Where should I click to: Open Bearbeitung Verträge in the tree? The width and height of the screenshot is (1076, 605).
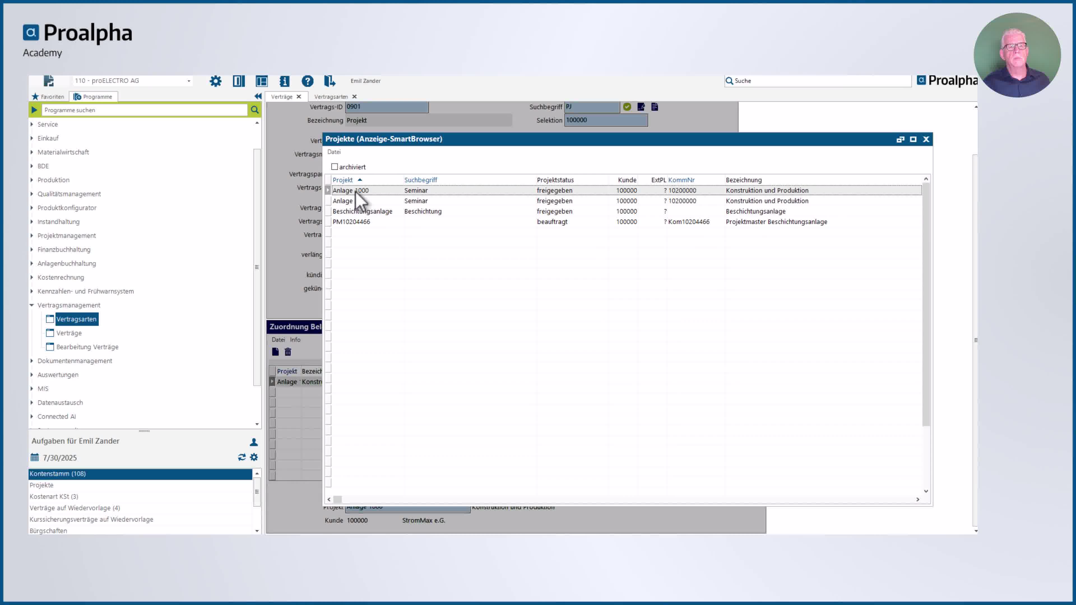[x=87, y=346]
